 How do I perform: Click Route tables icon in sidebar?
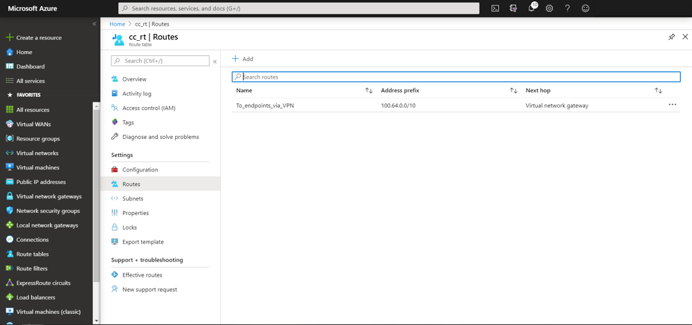tap(9, 254)
